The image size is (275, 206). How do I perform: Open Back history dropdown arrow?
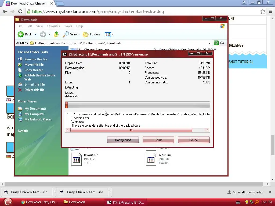coord(35,34)
